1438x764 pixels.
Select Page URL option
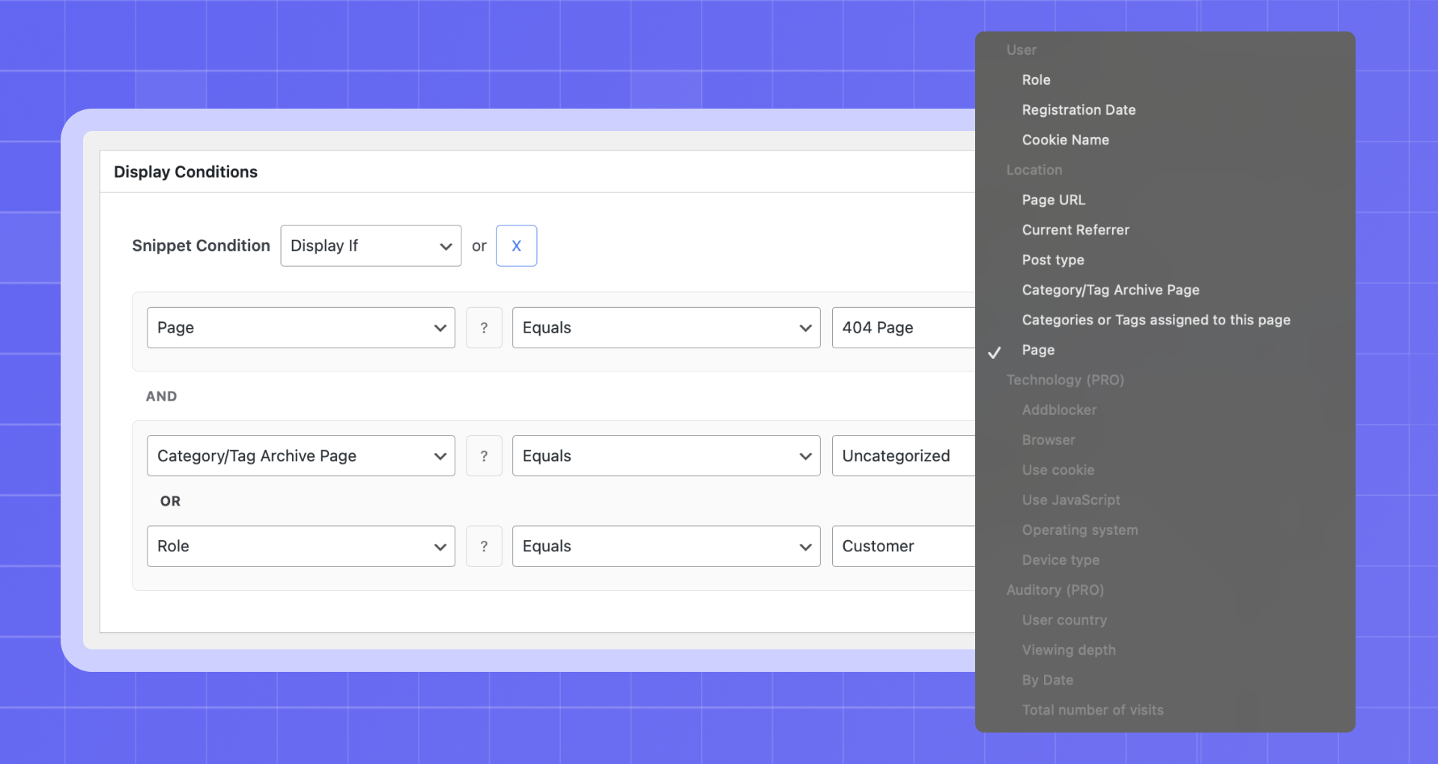coord(1053,200)
